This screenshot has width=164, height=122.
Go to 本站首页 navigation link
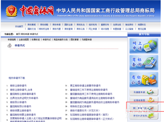click(19, 26)
